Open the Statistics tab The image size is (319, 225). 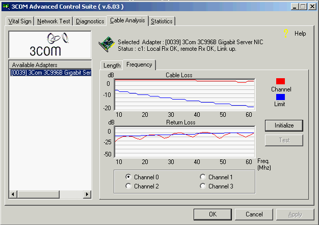click(162, 21)
